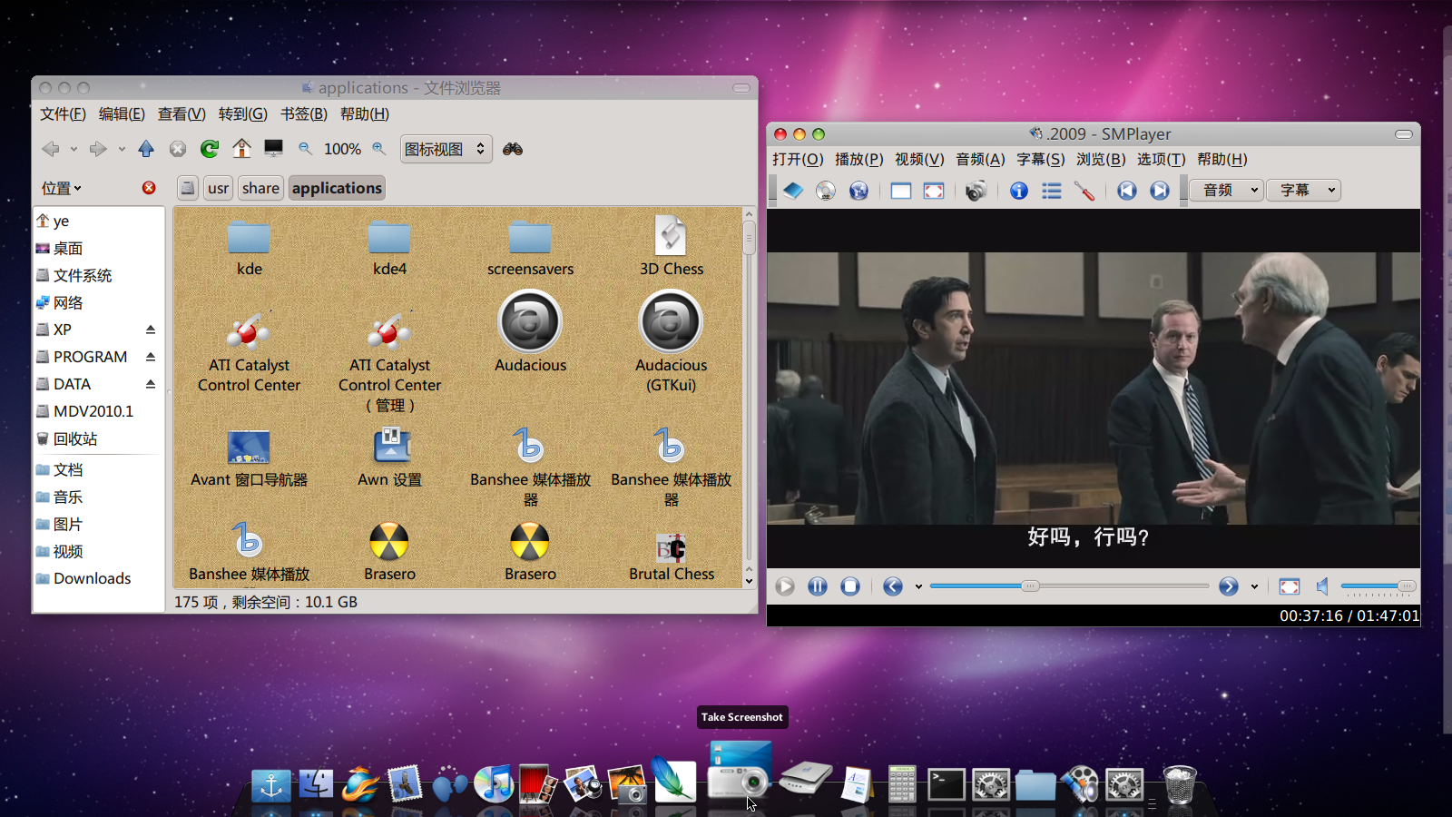Image resolution: width=1452 pixels, height=817 pixels.
Task: Open the 音频 dropdown in SMPlayer
Action: (x=1227, y=191)
